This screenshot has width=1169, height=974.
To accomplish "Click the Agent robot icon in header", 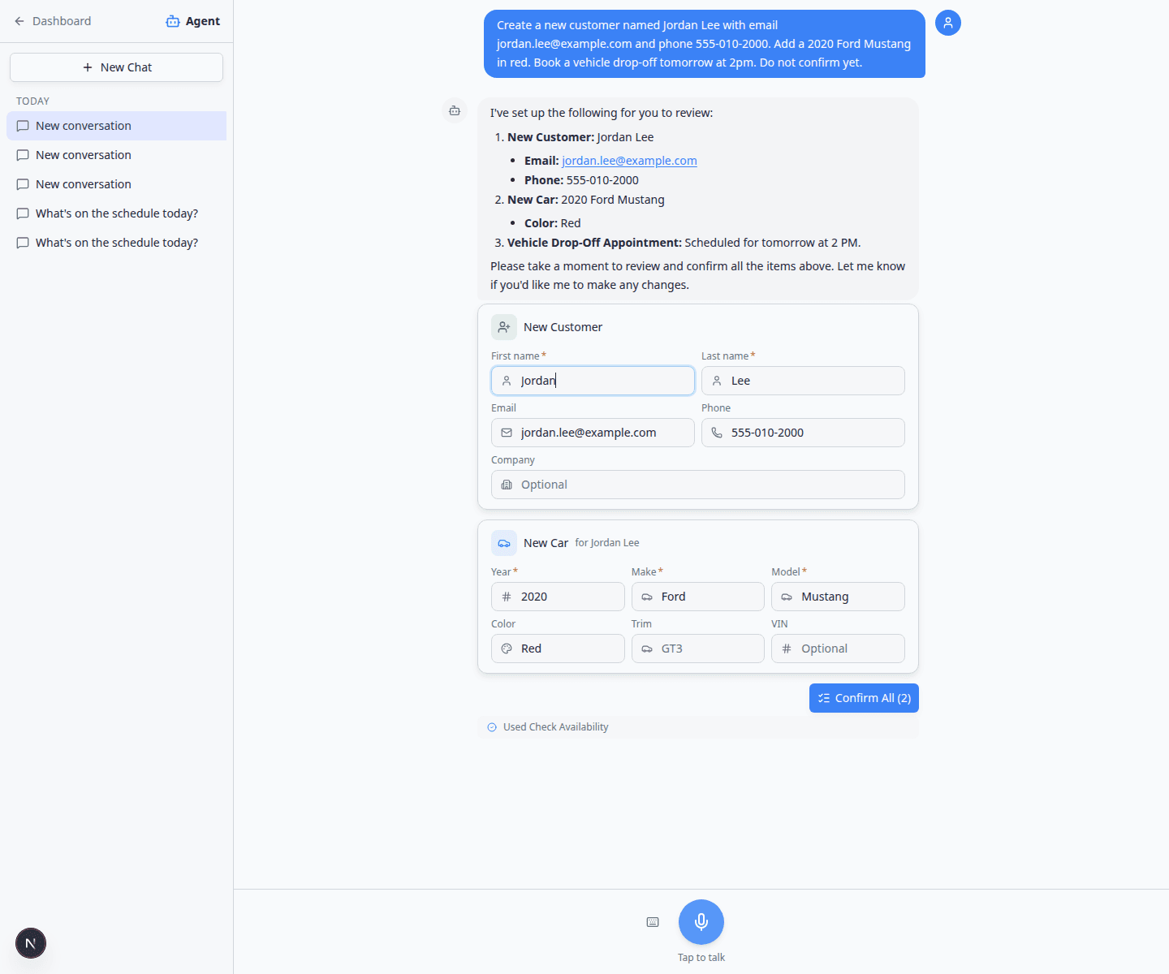I will pyautogui.click(x=173, y=21).
